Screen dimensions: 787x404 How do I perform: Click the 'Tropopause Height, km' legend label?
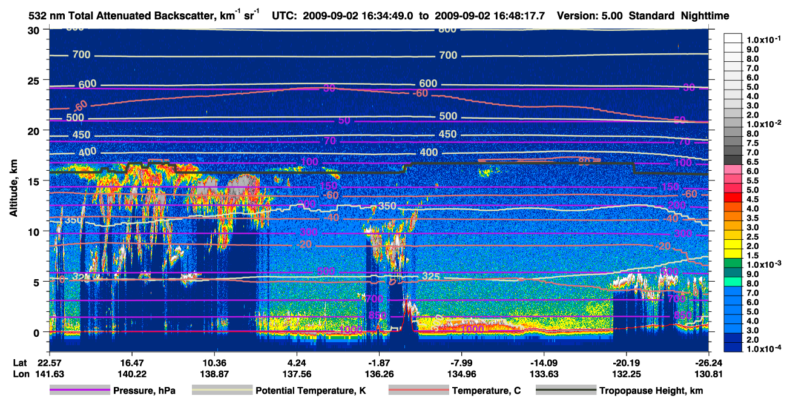pos(651,391)
